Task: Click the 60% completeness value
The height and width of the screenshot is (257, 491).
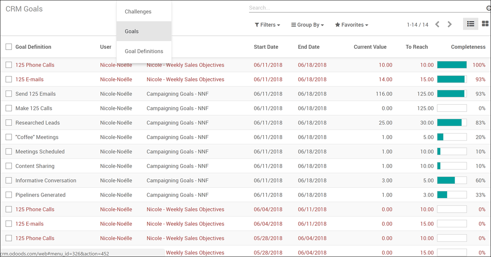Action: [x=481, y=181]
